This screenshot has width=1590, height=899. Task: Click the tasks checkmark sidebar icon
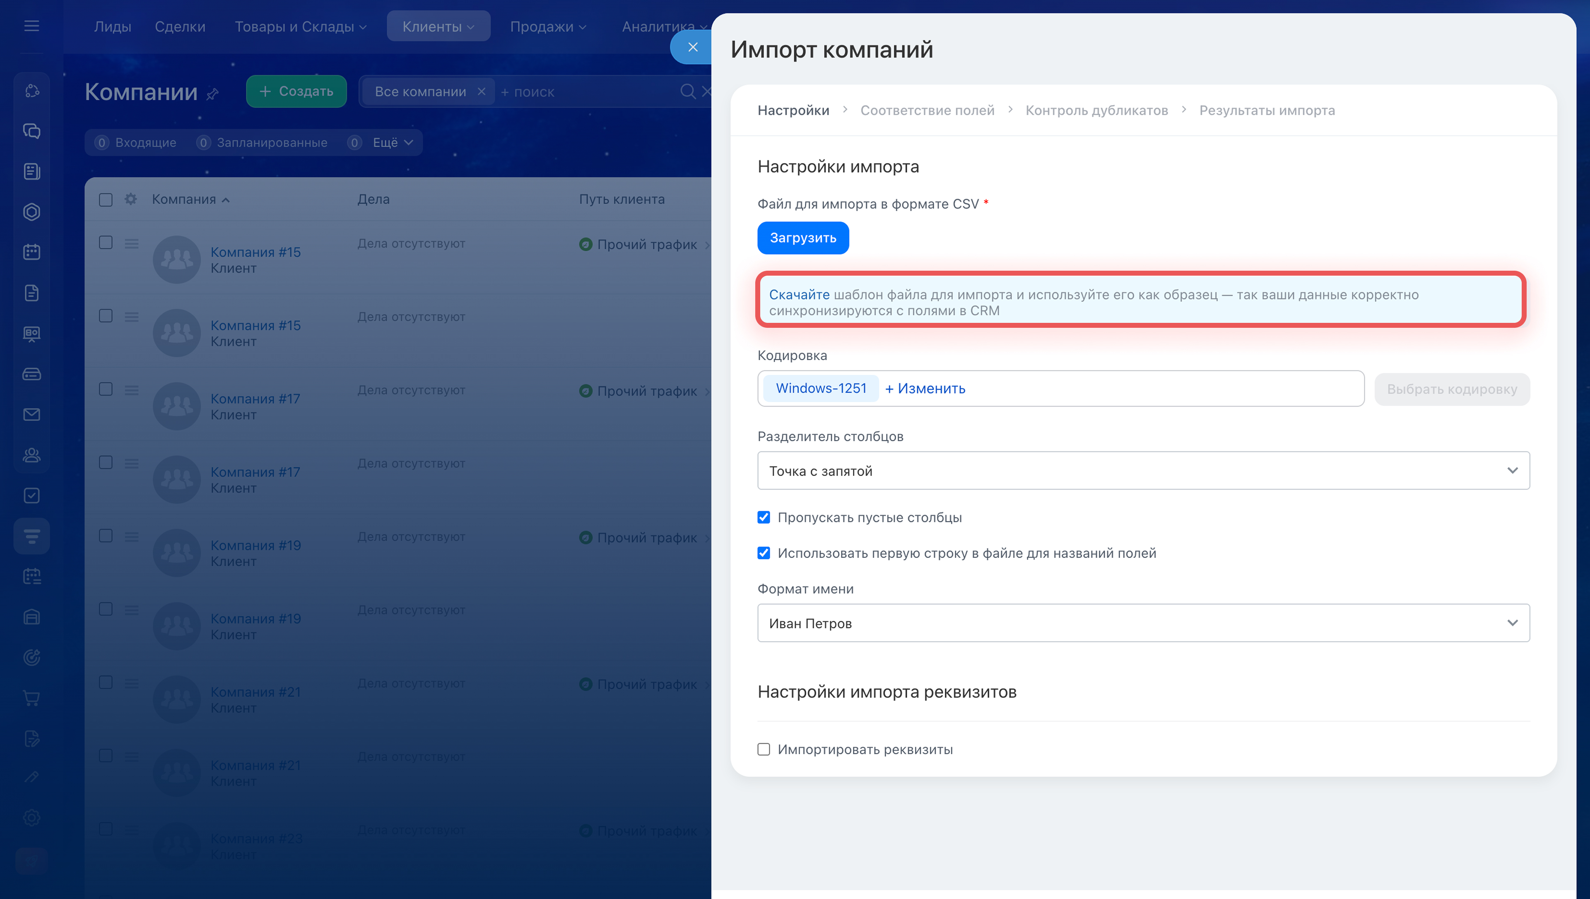[31, 495]
